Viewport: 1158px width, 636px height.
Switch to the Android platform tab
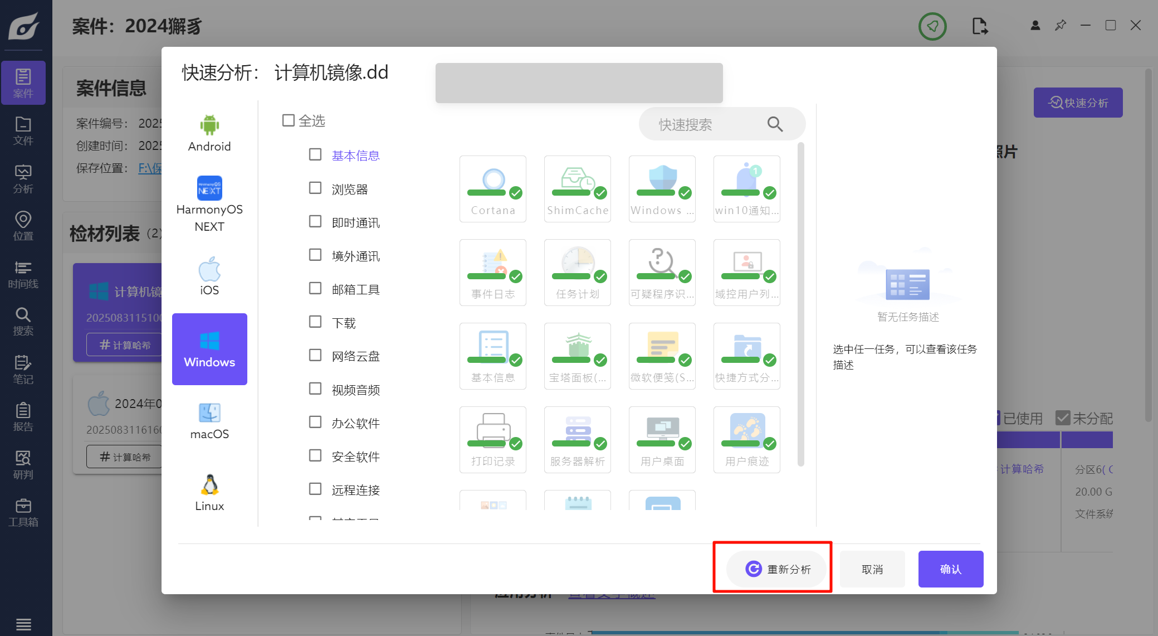209,133
